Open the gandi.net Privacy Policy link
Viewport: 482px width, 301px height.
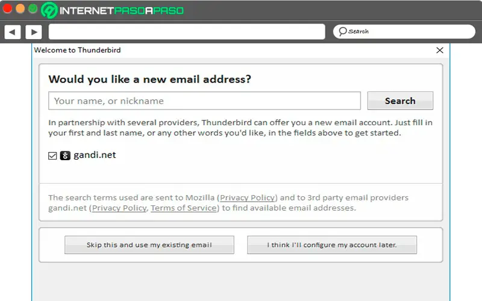click(119, 208)
